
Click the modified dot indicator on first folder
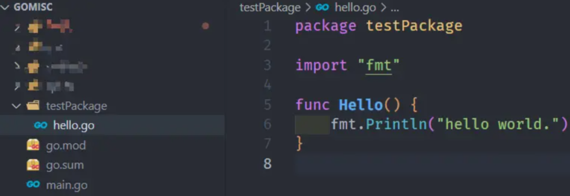click(x=205, y=26)
